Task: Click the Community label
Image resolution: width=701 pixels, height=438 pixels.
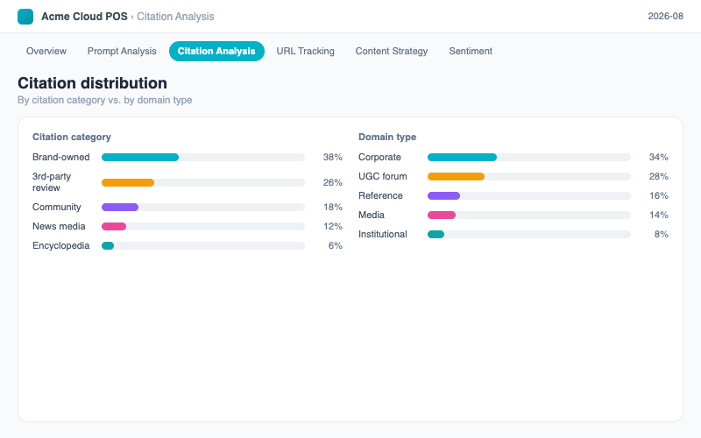Action: 56,207
